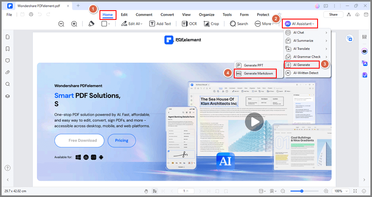Click the page number field
The width and height of the screenshot is (372, 197).
[x=186, y=191]
